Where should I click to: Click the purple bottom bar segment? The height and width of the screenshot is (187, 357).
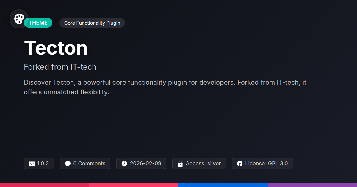point(312,185)
